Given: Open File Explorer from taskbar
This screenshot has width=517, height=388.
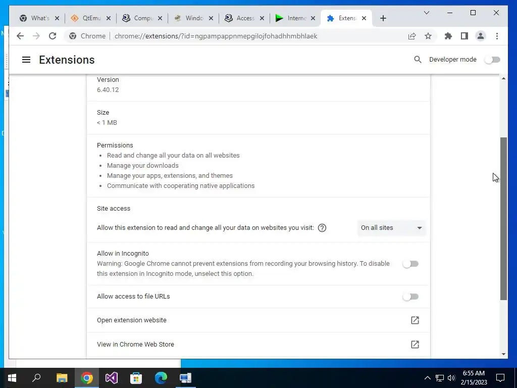Looking at the screenshot, I should (x=62, y=378).
